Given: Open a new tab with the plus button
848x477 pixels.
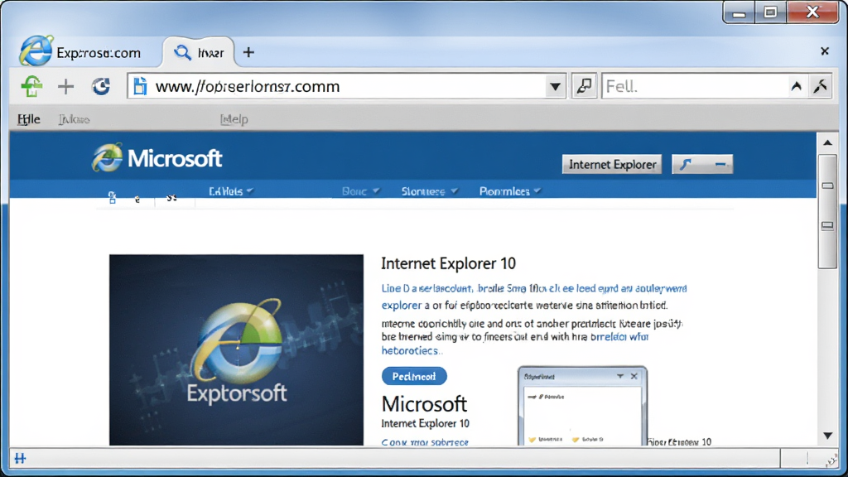Looking at the screenshot, I should (248, 52).
